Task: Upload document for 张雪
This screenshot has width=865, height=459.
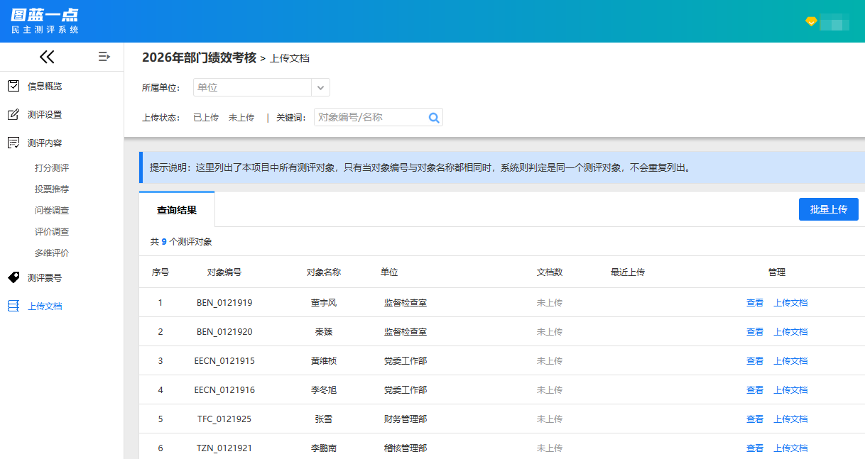Action: [790, 419]
